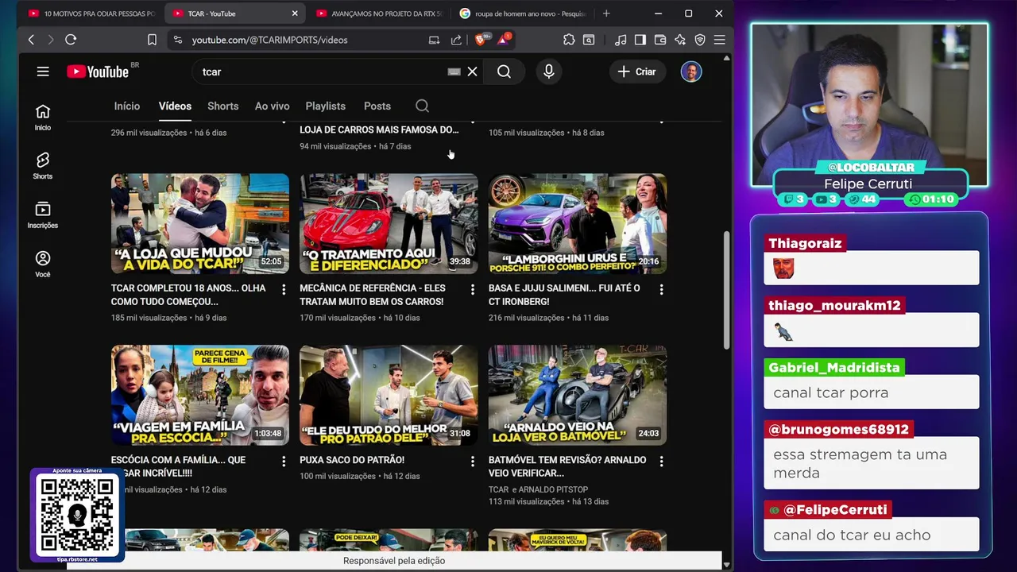
Task: Open the Brave Shields lion icon
Action: point(481,39)
